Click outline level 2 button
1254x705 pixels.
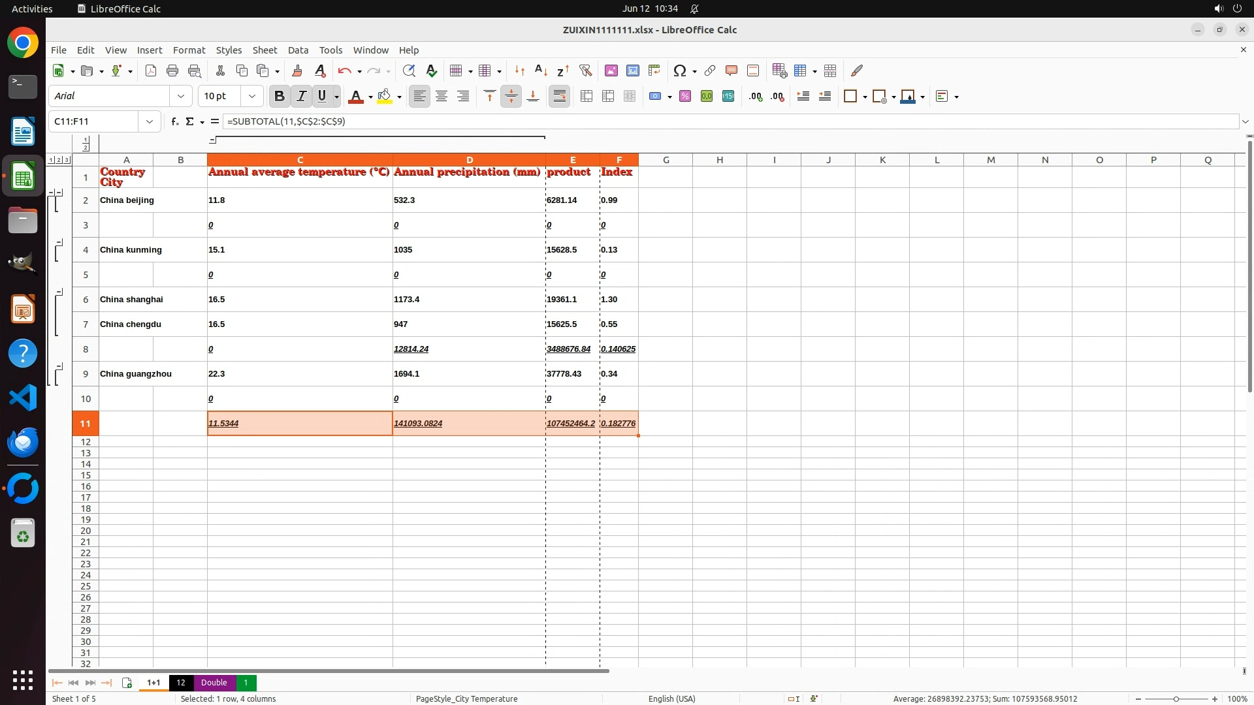click(59, 160)
